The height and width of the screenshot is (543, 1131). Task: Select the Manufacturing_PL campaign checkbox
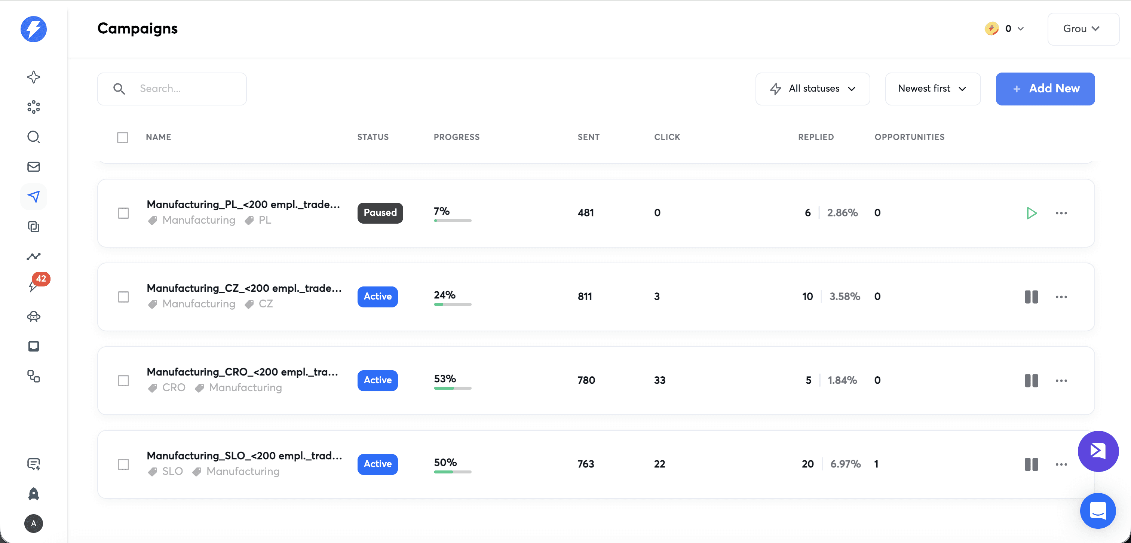click(x=123, y=213)
